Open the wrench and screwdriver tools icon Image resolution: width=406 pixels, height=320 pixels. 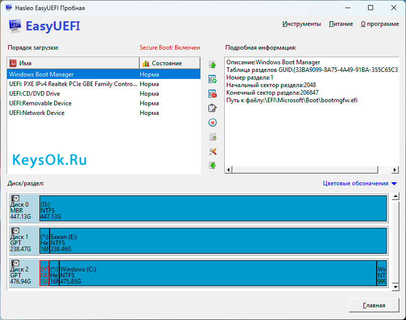pos(213,151)
